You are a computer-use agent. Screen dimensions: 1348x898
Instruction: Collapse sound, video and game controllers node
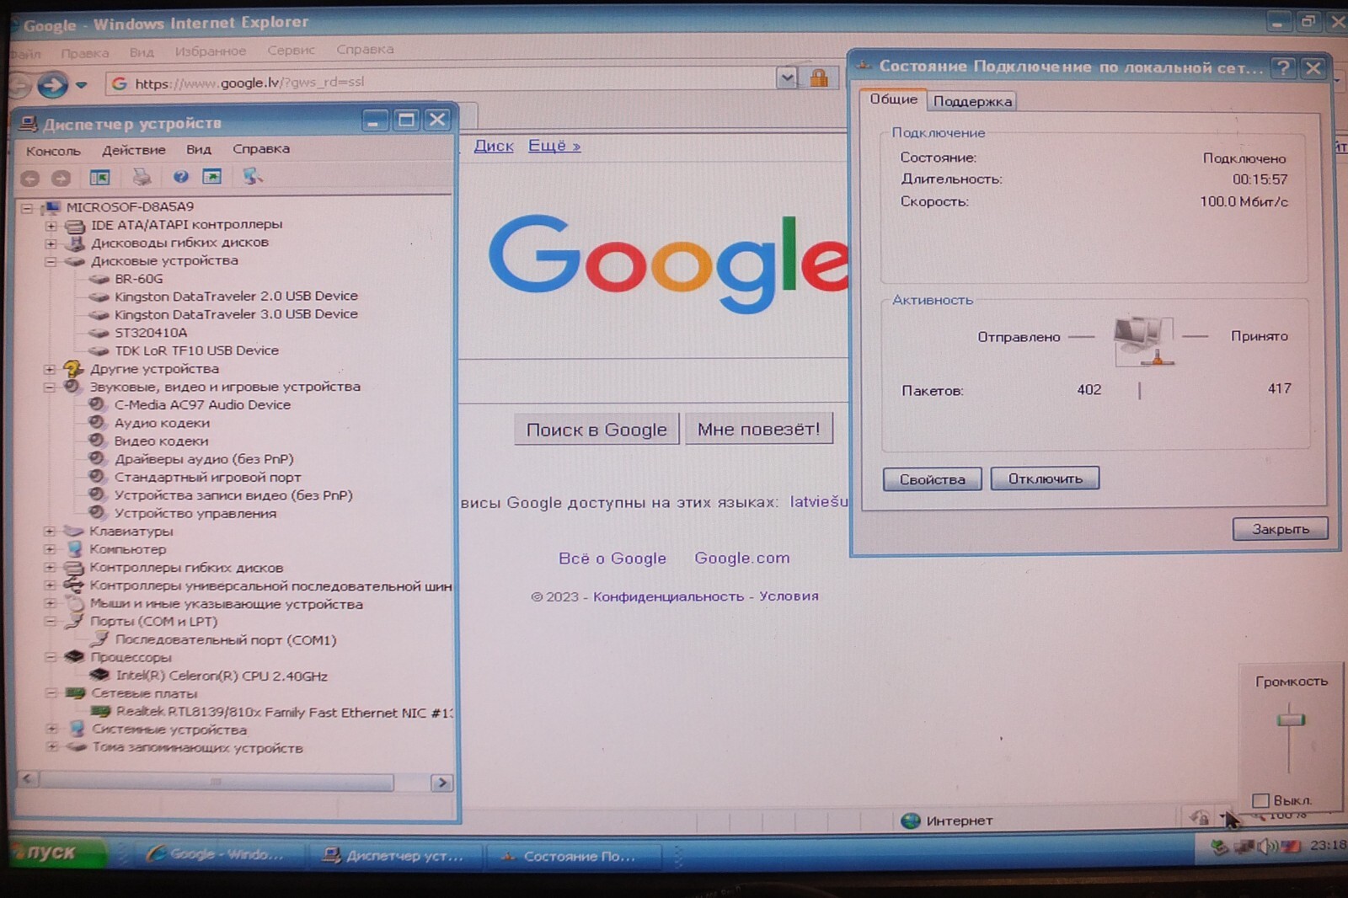point(50,388)
